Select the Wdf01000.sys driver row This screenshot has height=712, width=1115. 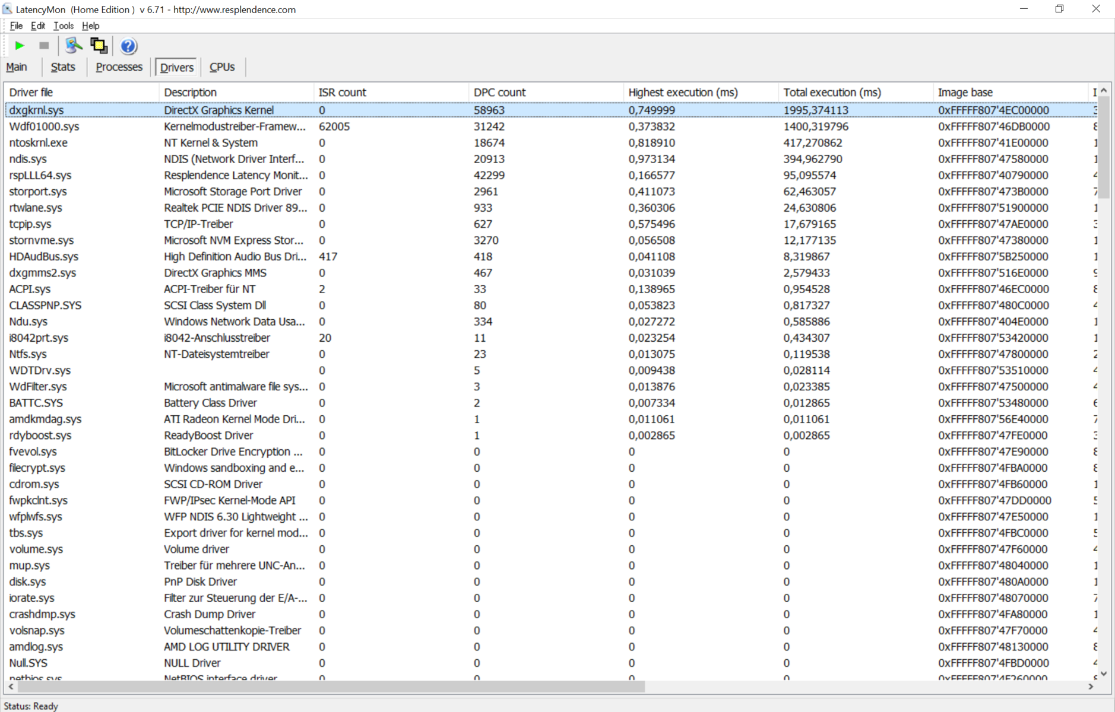(551, 126)
